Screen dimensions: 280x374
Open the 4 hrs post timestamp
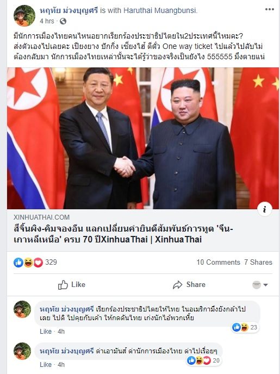coord(47,21)
